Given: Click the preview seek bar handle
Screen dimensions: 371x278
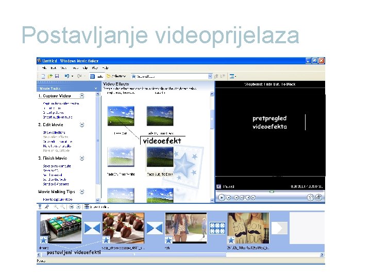Looking at the screenshot, I should point(272,192).
